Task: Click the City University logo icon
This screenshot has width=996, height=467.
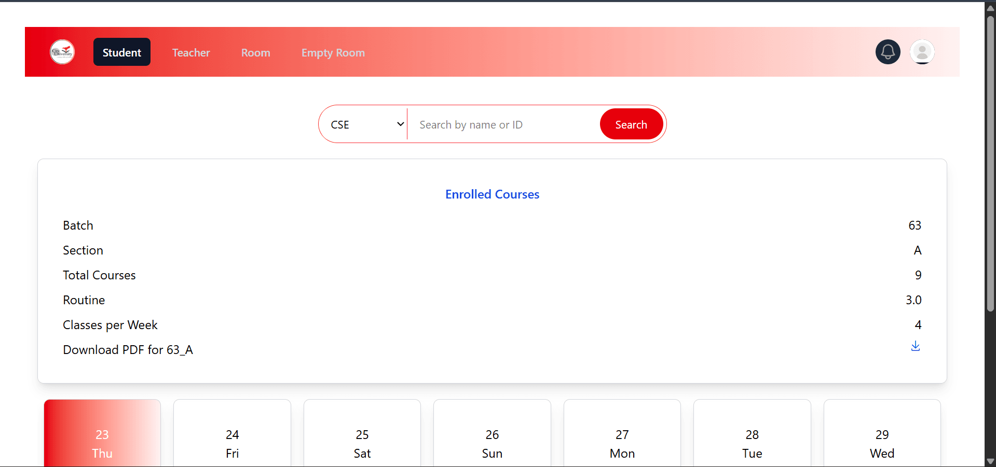Action: 62,52
